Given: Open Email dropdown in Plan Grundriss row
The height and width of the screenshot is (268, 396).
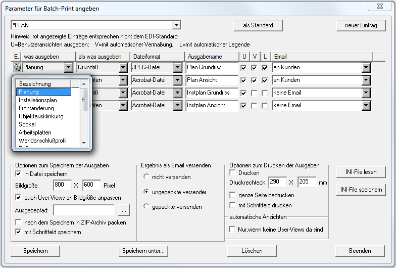Looking at the screenshot, I should [x=366, y=68].
